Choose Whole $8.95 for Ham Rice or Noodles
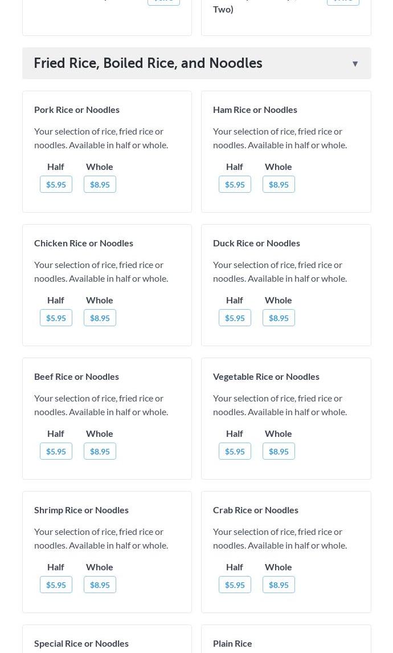Viewport: 393px width, 653px height. [x=279, y=184]
